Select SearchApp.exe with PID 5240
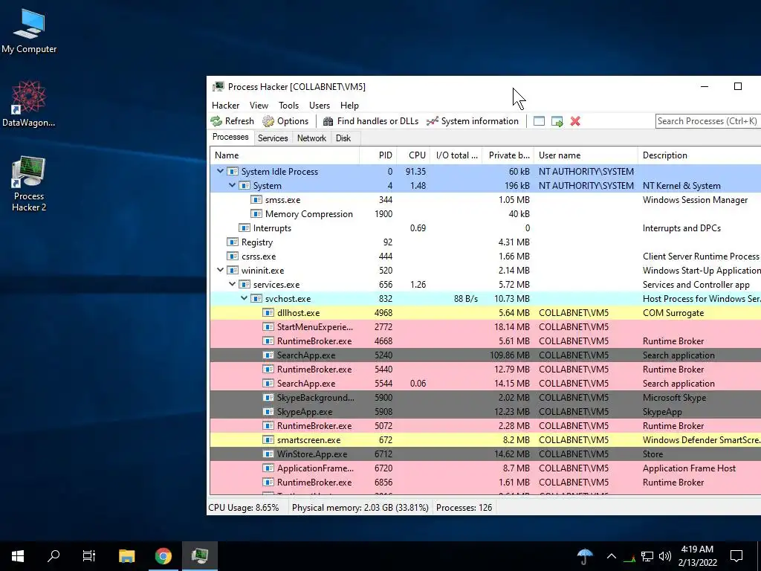The height and width of the screenshot is (571, 761). [x=485, y=355]
